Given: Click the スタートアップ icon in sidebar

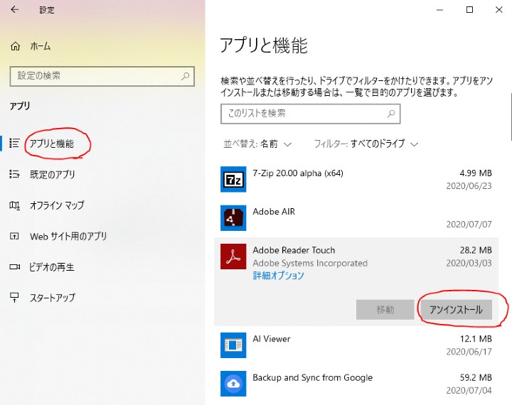Looking at the screenshot, I should tap(14, 298).
